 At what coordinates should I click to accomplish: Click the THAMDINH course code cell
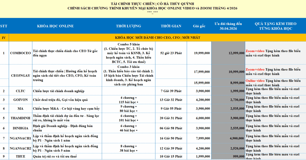[x=20, y=118]
